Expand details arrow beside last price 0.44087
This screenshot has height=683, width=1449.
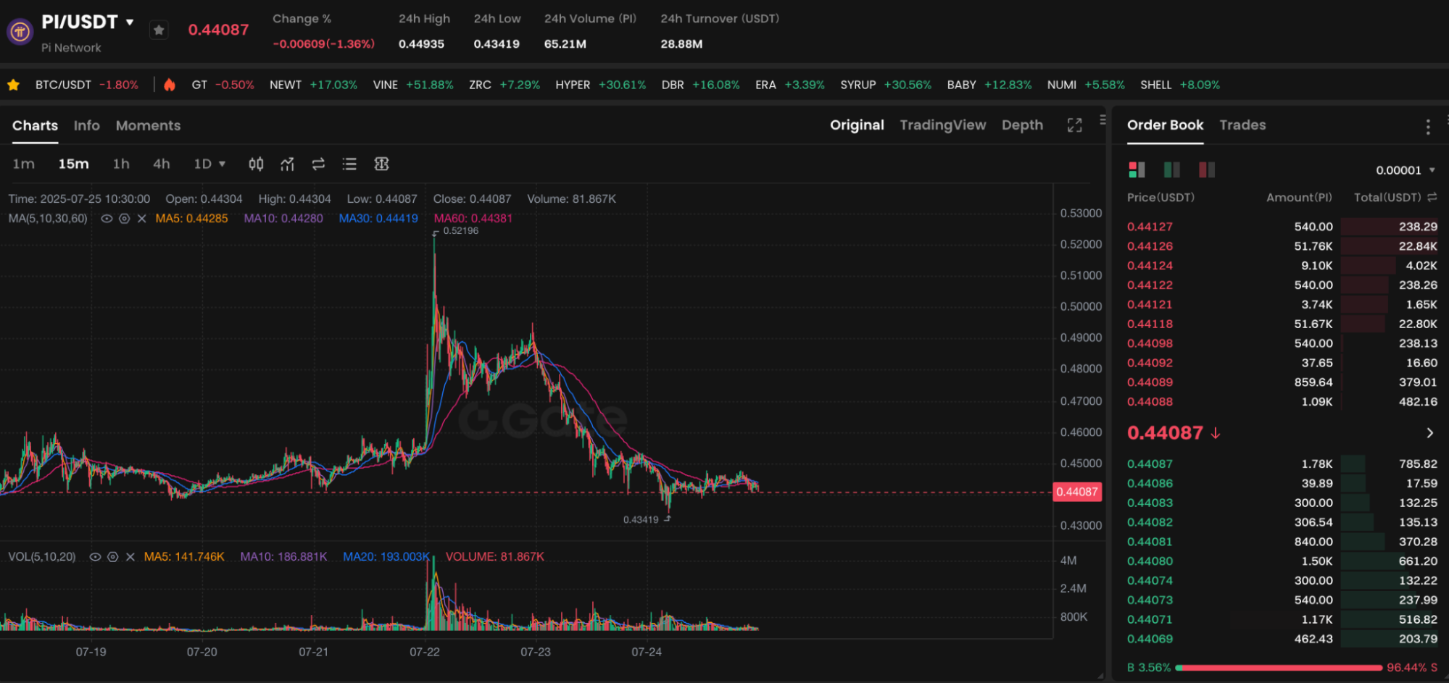(1429, 433)
